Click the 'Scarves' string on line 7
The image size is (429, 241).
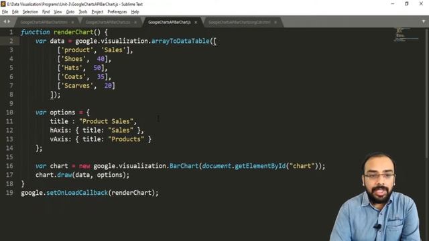tap(77, 86)
